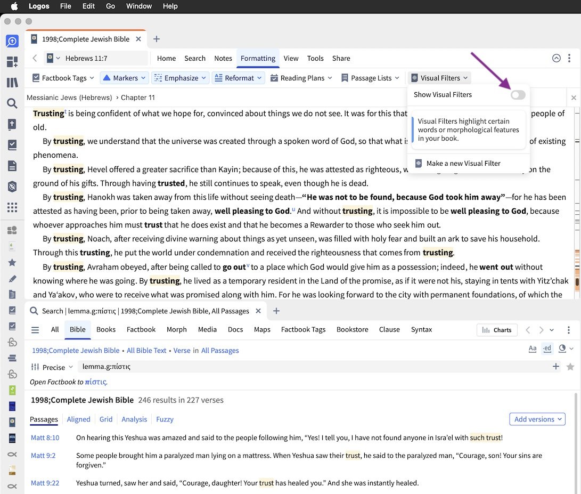Image resolution: width=581 pixels, height=494 pixels.
Task: Click the All Bible Text search scope link
Action: [146, 351]
